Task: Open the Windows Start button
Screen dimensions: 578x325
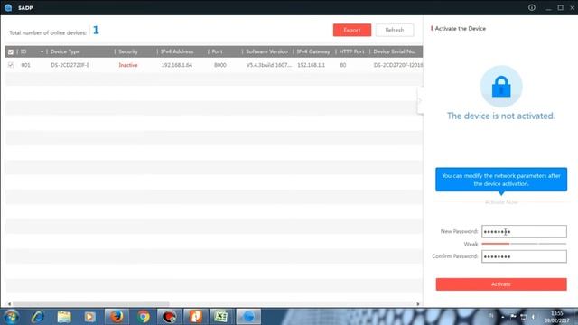Action: click(x=12, y=317)
